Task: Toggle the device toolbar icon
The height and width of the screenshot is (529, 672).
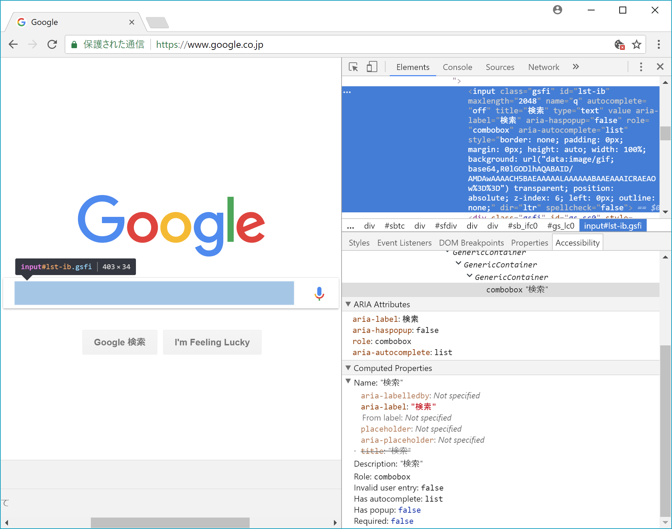Action: point(372,67)
